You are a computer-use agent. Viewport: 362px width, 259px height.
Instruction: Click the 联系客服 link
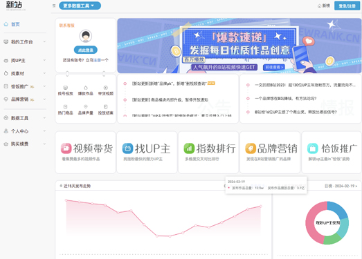[x=66, y=26]
